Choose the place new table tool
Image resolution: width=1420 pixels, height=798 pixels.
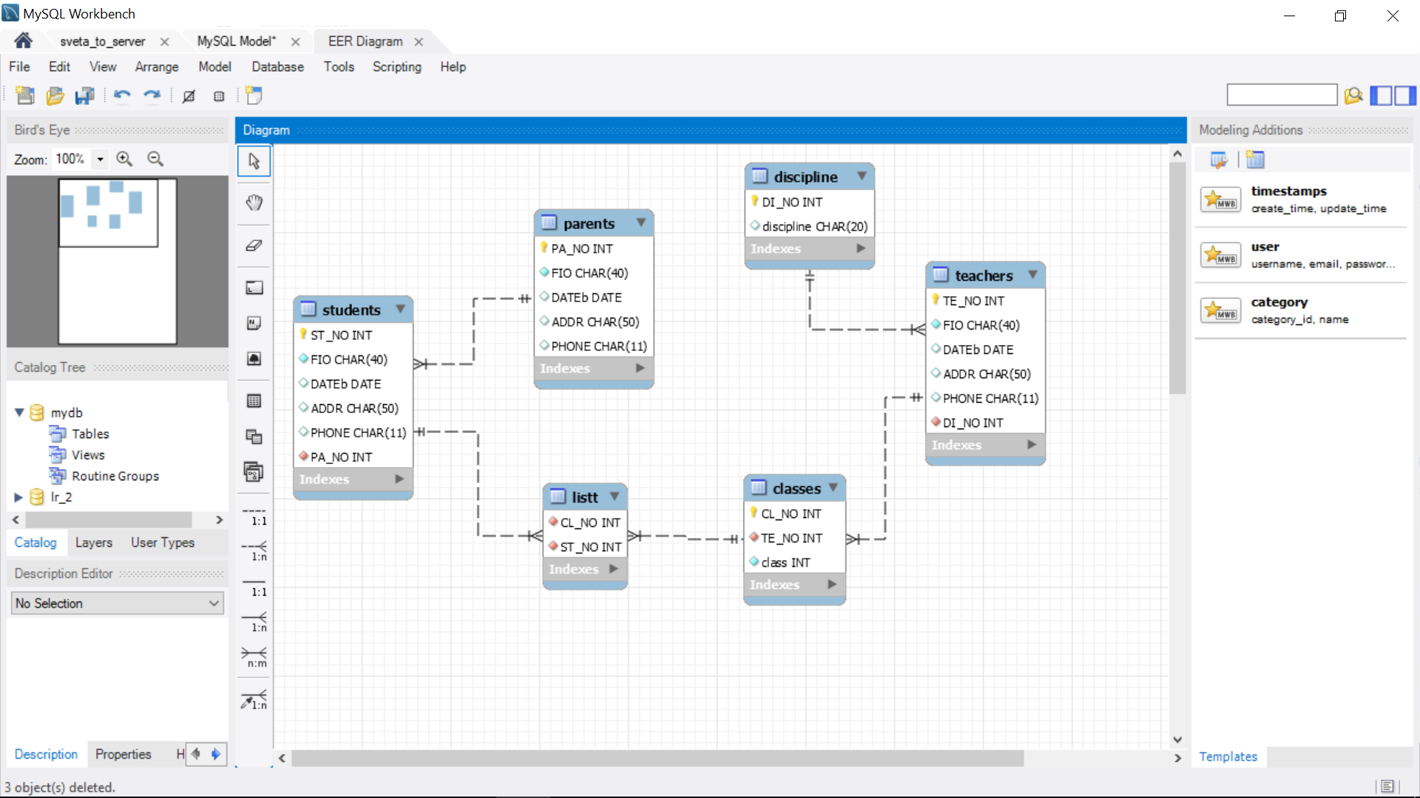(254, 401)
